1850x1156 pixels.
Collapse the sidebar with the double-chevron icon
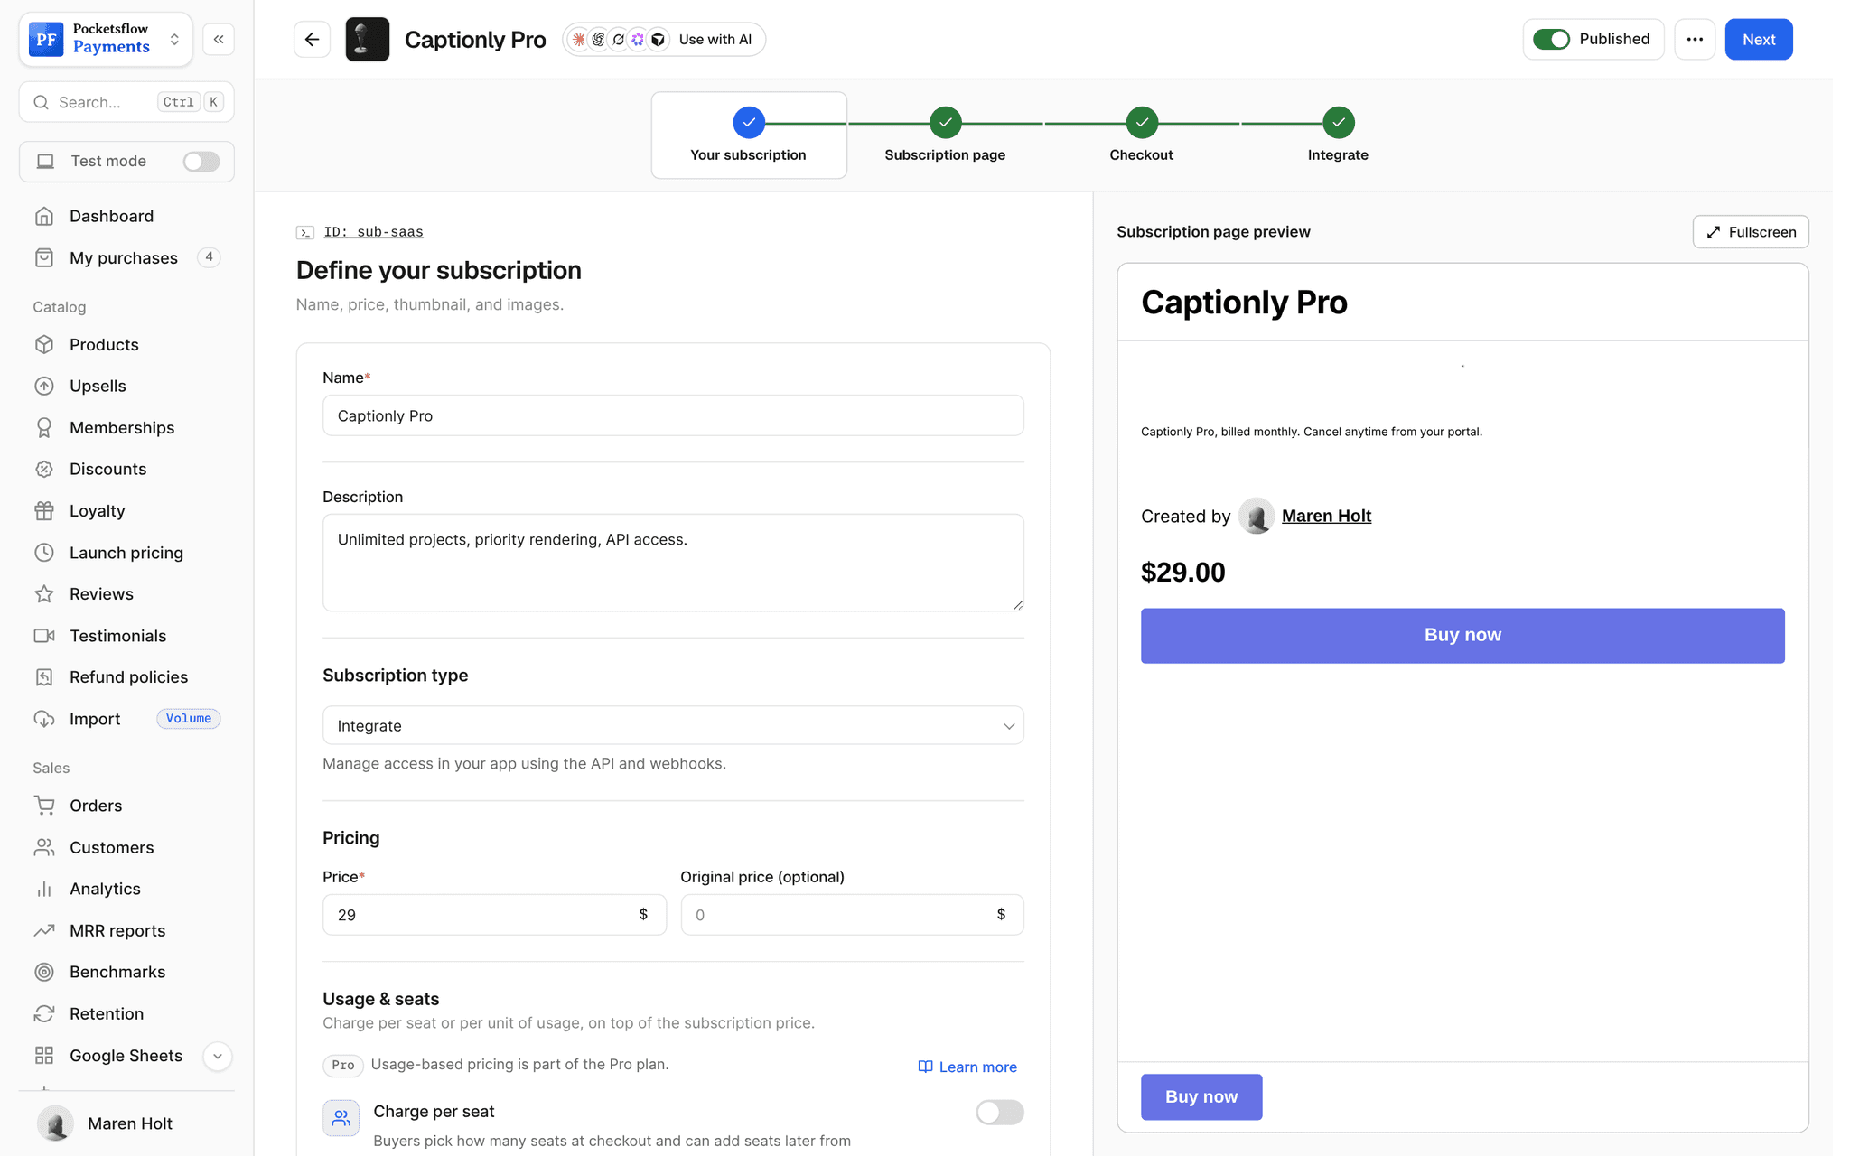point(219,40)
